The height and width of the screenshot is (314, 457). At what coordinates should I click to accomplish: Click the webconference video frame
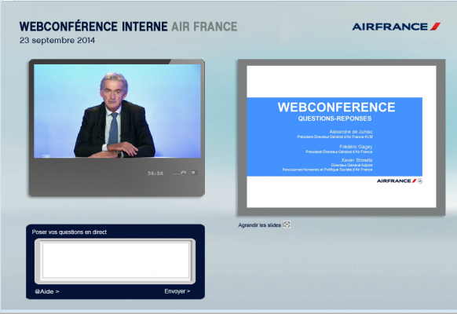tap(117, 111)
